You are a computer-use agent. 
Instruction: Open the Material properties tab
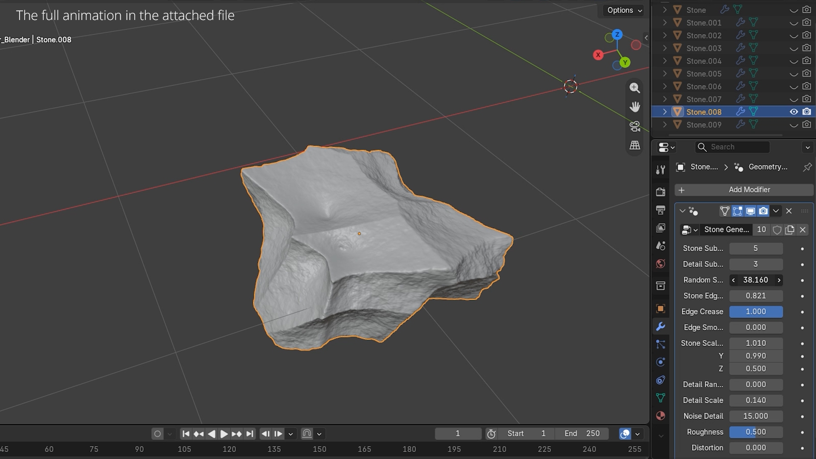[x=660, y=416]
